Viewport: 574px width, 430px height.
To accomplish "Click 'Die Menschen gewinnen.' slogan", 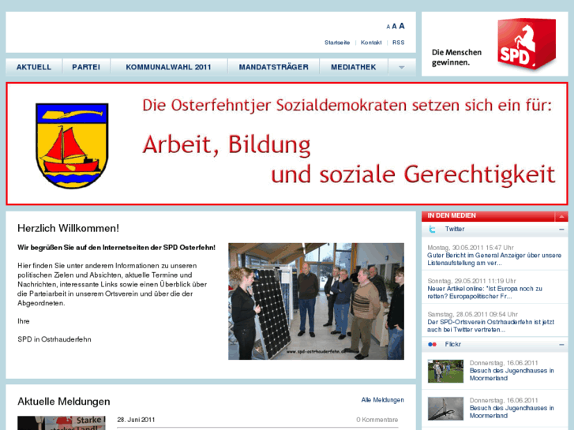I will tap(456, 58).
